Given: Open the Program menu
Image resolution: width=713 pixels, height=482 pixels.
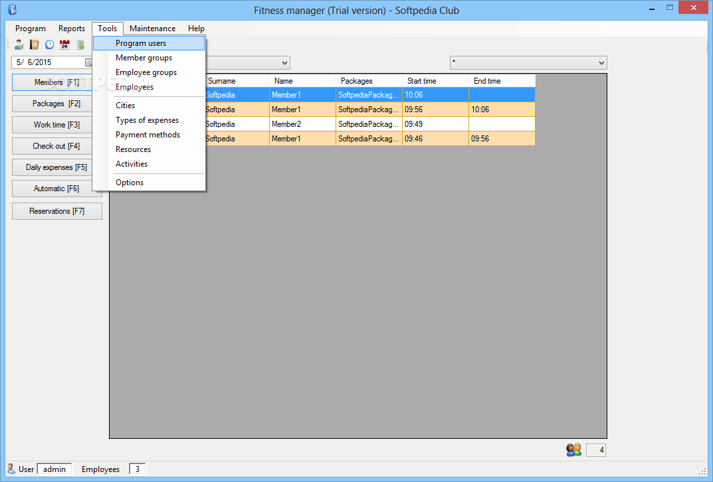Looking at the screenshot, I should coord(31,28).
